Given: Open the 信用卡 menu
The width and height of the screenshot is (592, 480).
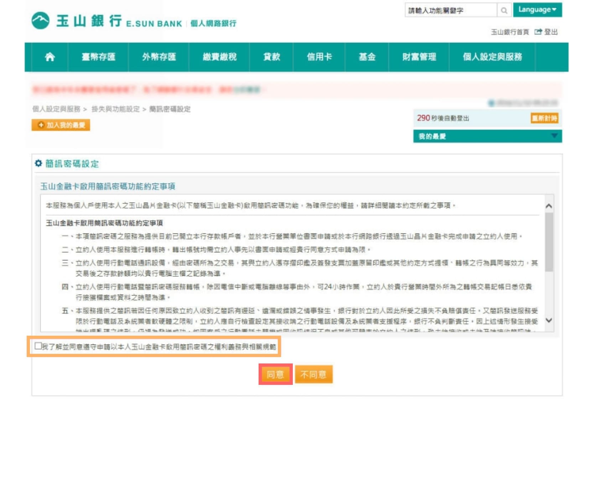Looking at the screenshot, I should click(319, 57).
